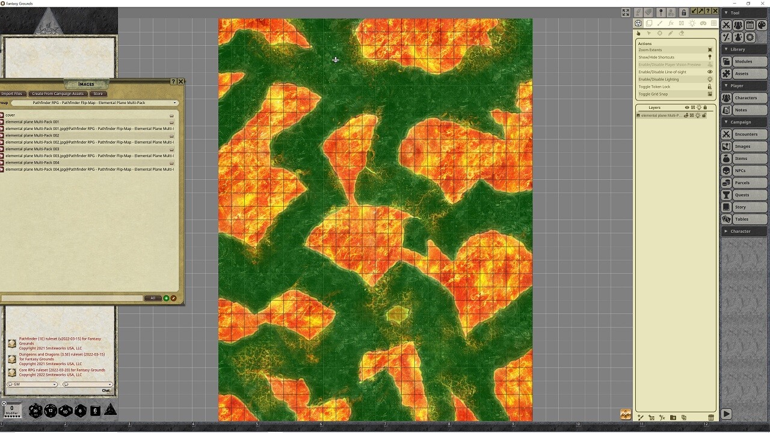Open the image group dropdown in the Images window
Image resolution: width=770 pixels, height=433 pixels.
pos(174,103)
